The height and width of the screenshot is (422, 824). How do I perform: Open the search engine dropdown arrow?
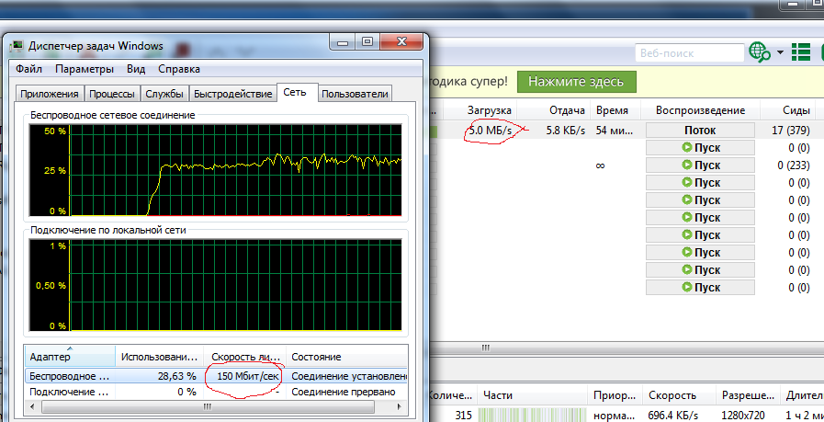(x=779, y=52)
